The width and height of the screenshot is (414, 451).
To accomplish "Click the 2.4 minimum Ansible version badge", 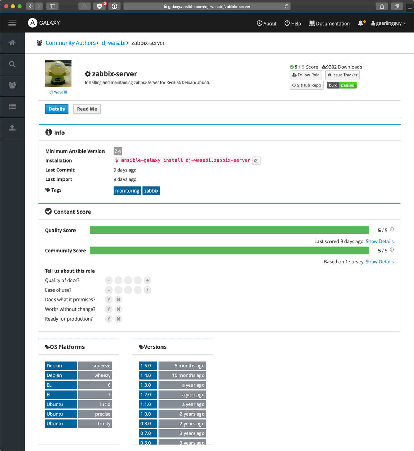I will (118, 151).
